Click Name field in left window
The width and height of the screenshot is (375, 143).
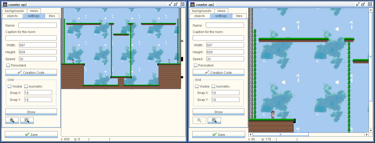click(x=37, y=25)
